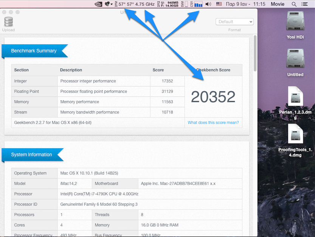This screenshot has width=315, height=237.
Task: Click the Geekbench Score column header
Action: 213,70
